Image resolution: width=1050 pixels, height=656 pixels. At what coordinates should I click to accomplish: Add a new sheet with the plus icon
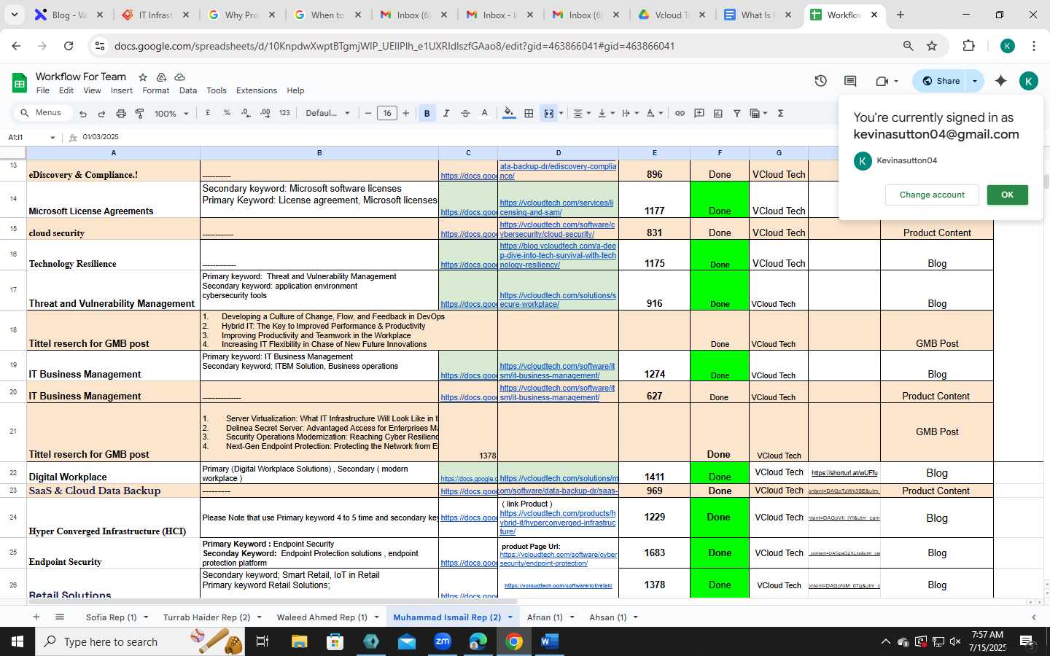coord(36,617)
